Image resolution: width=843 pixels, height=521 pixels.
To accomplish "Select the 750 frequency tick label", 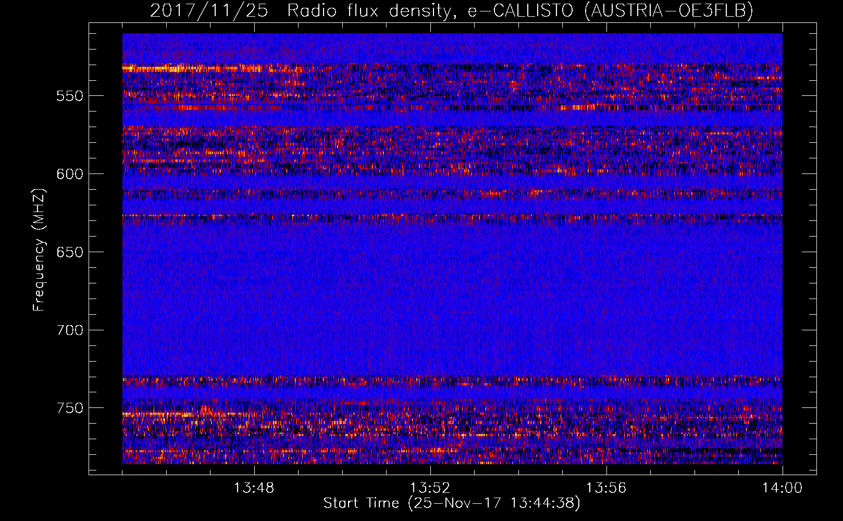I will coord(70,408).
